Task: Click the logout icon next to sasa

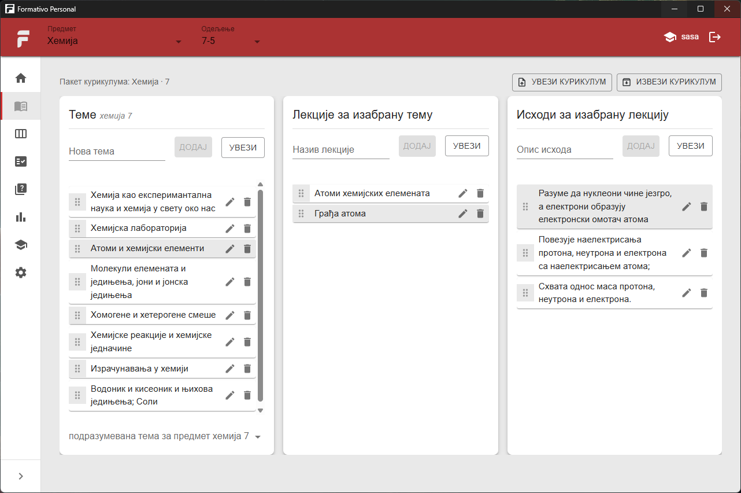Action: click(x=715, y=37)
